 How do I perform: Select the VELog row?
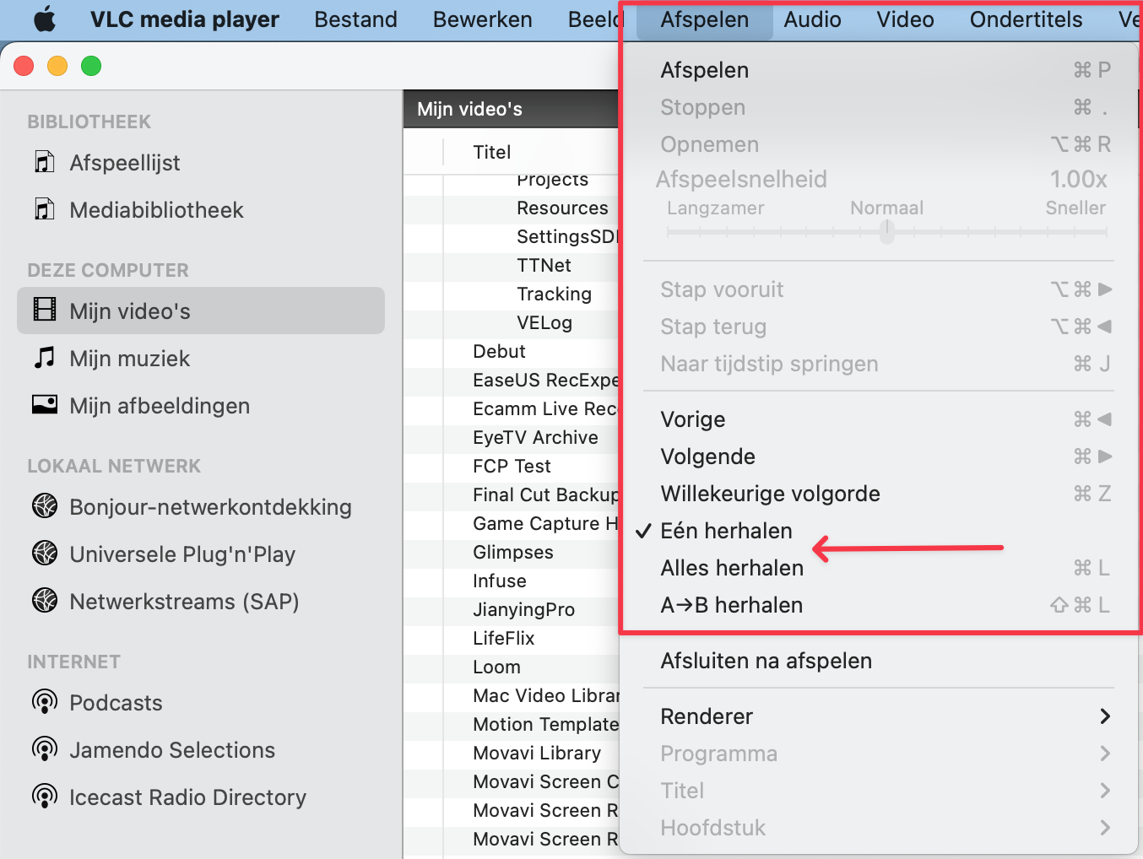pos(512,322)
